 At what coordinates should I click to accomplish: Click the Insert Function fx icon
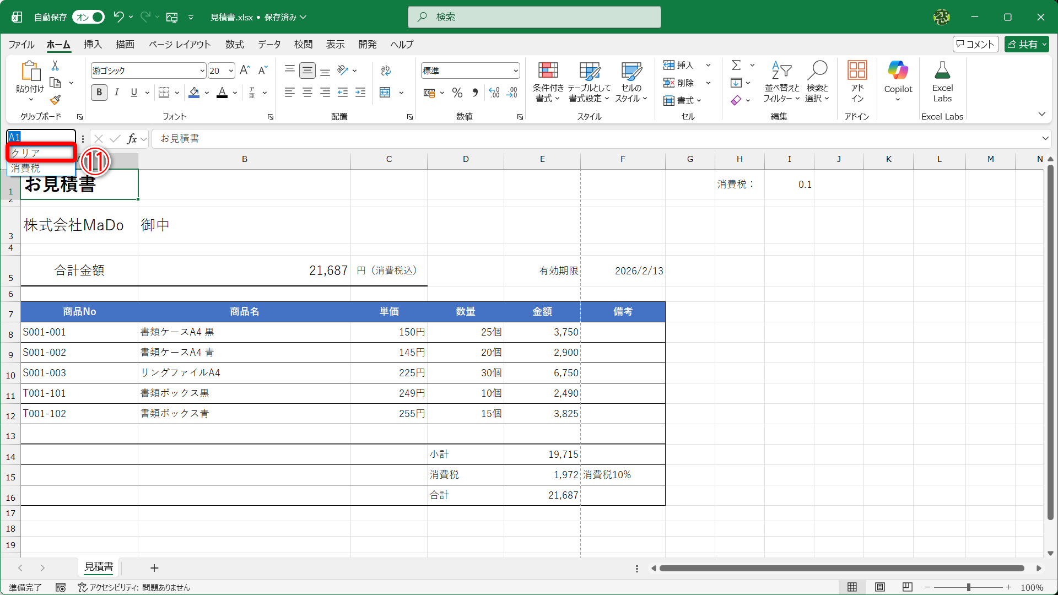click(x=132, y=139)
